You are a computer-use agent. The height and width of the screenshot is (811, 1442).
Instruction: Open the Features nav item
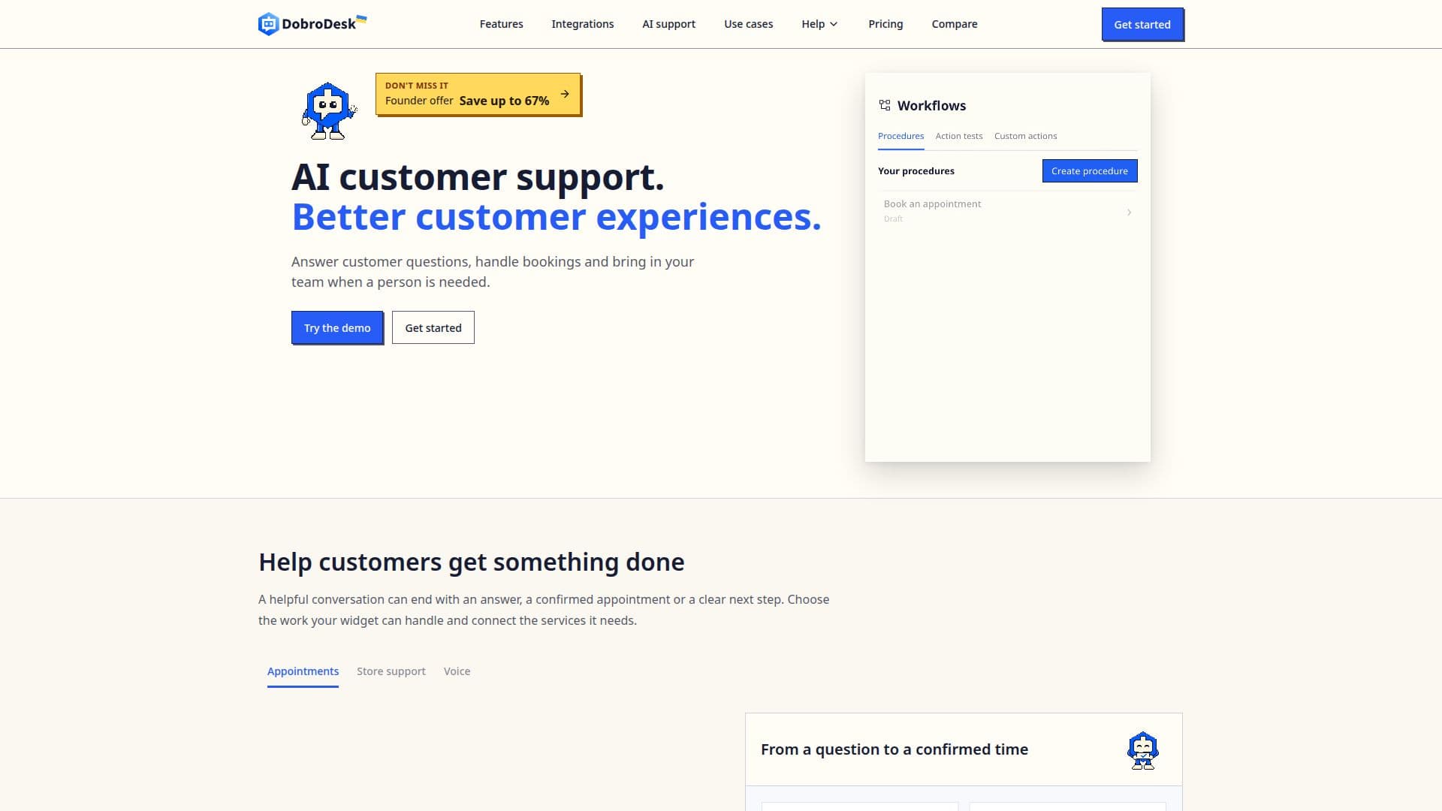click(x=501, y=24)
